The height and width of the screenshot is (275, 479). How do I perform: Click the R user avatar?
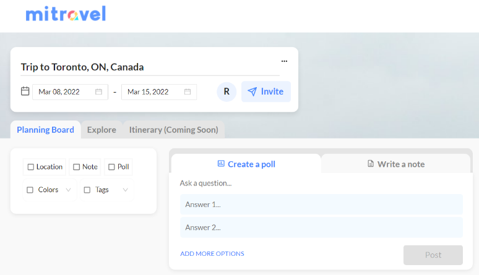coord(227,91)
